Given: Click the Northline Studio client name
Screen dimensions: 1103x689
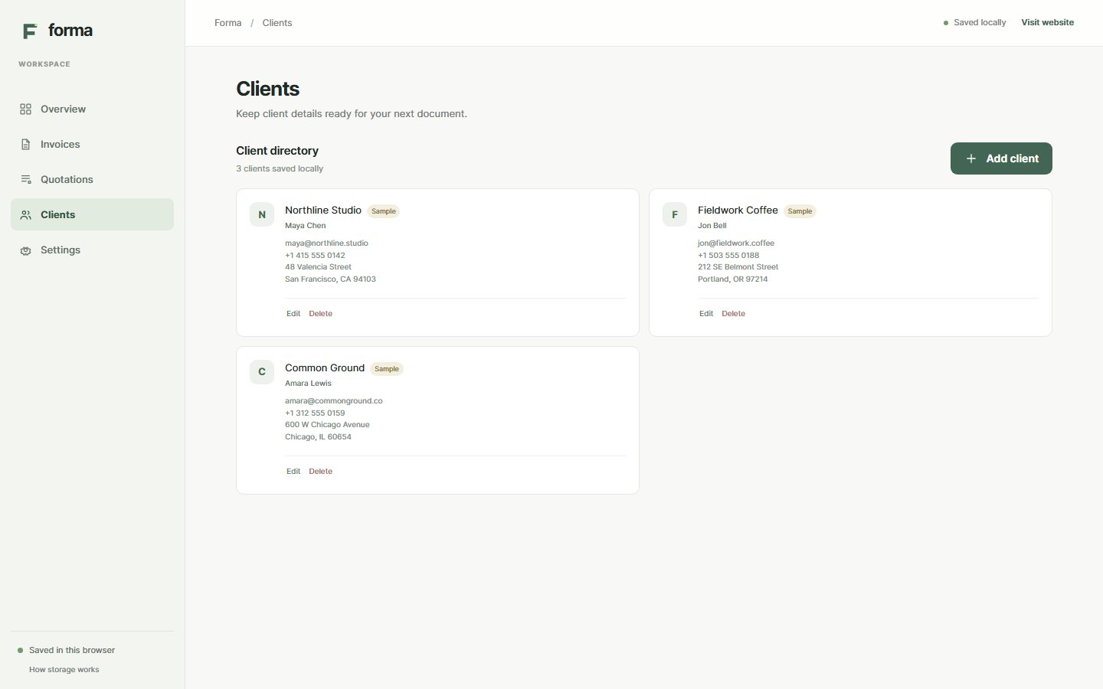Looking at the screenshot, I should click(323, 211).
